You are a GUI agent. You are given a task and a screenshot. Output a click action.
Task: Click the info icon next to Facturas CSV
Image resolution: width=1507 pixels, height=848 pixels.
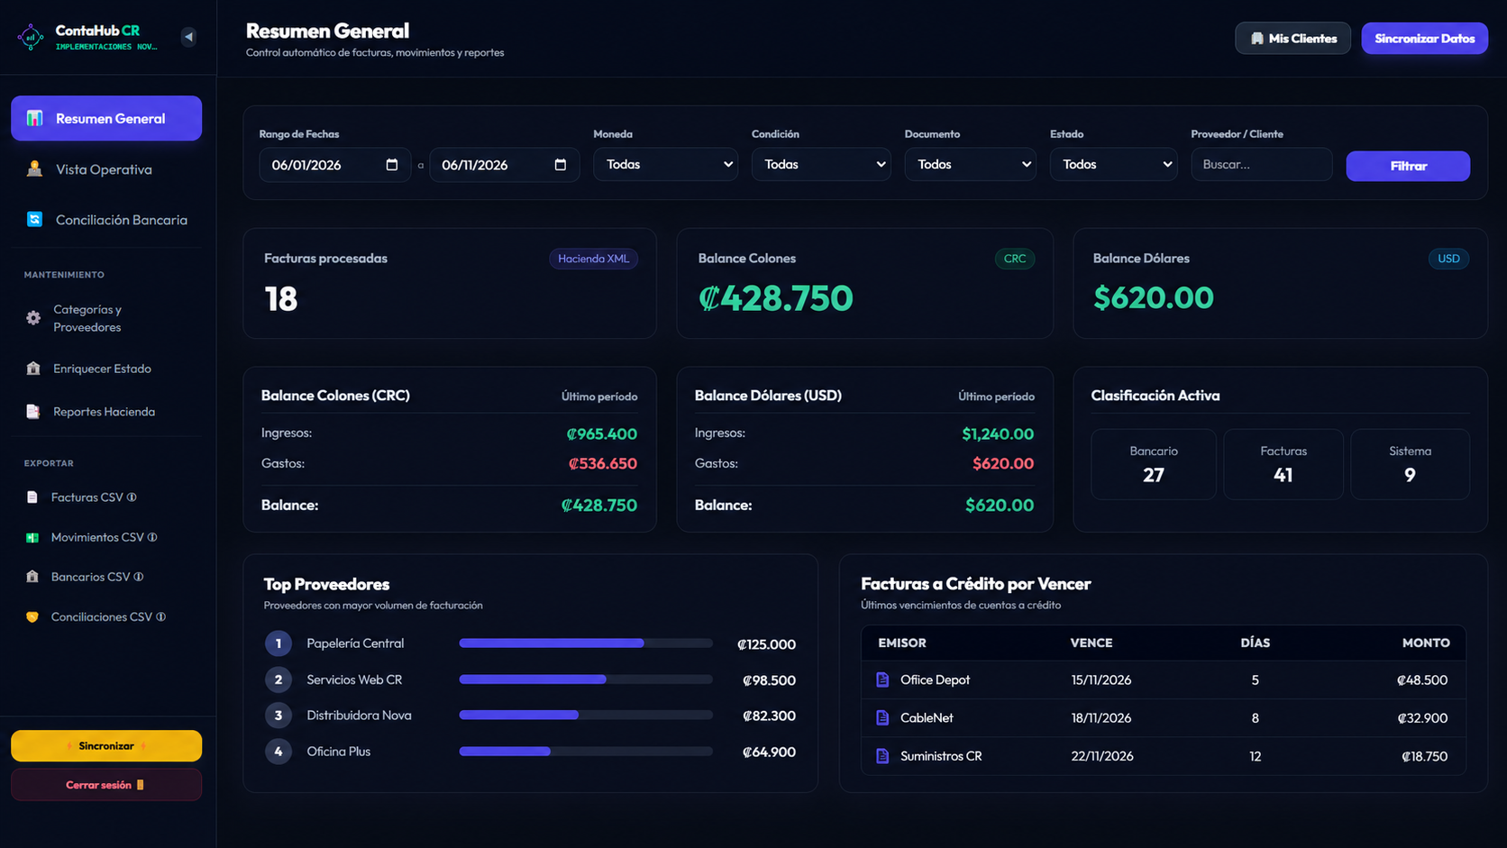click(x=132, y=497)
